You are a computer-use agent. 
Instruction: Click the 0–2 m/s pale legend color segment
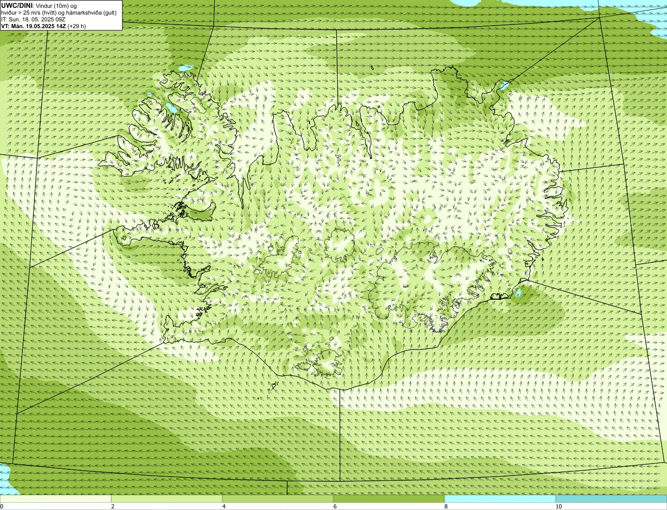click(55, 499)
